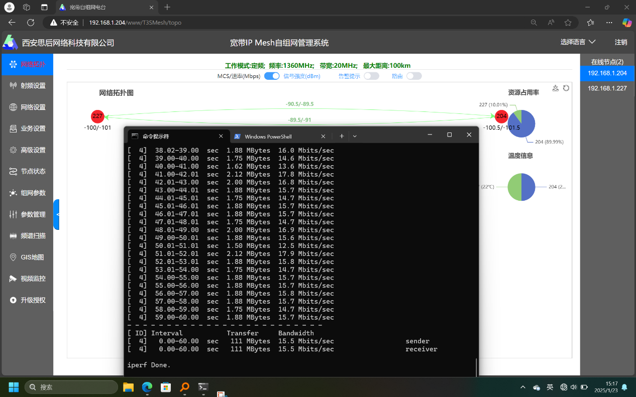The image size is (636, 397).
Task: Enable the 告警提示 alarm toggle
Action: click(371, 76)
